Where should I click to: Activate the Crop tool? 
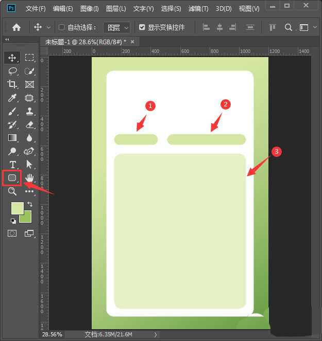point(12,84)
